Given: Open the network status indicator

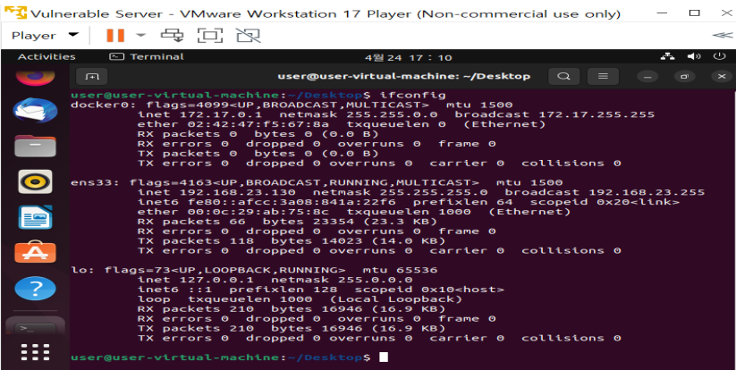Looking at the screenshot, I should pyautogui.click(x=667, y=56).
